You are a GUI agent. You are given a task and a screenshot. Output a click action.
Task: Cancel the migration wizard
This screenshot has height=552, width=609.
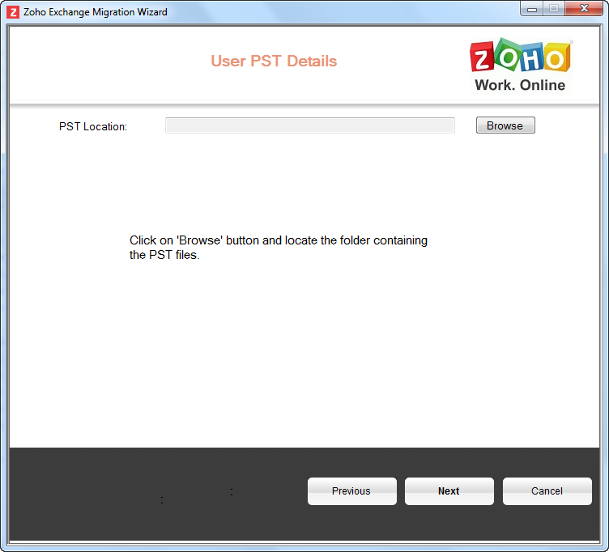tap(547, 491)
